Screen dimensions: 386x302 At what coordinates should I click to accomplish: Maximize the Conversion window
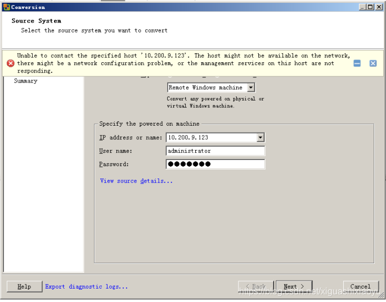tap(370, 7)
